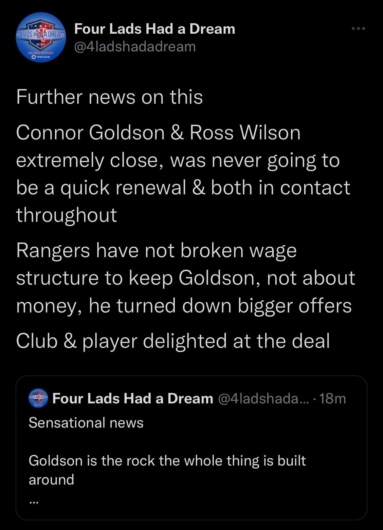Click the header name Four Lads Had a Dream

155,29
